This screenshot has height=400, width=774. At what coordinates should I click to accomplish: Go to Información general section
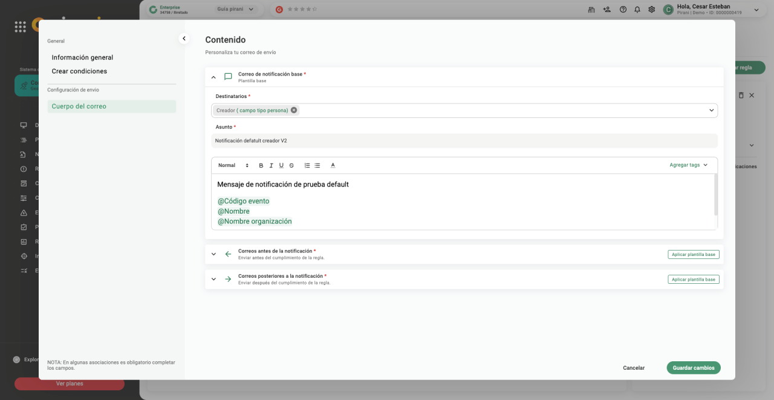pos(82,57)
